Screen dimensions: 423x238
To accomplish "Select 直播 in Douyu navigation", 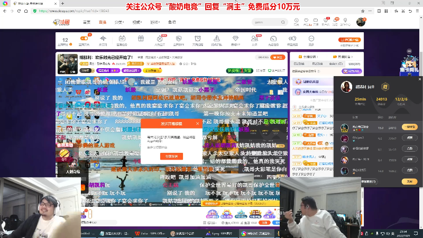I will [103, 22].
